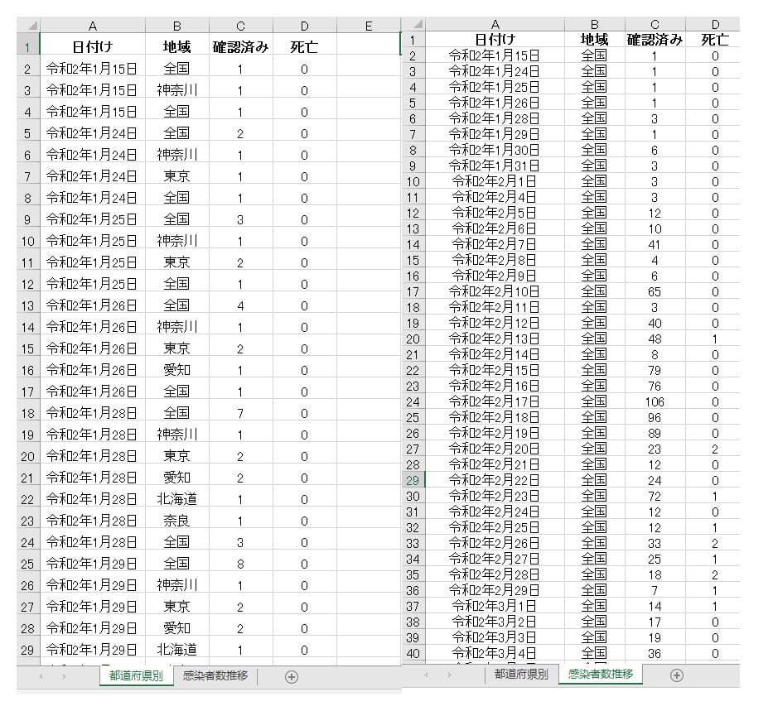The height and width of the screenshot is (711, 773).
Task: Select confirmed value 41 in right sheet
Action: point(655,244)
